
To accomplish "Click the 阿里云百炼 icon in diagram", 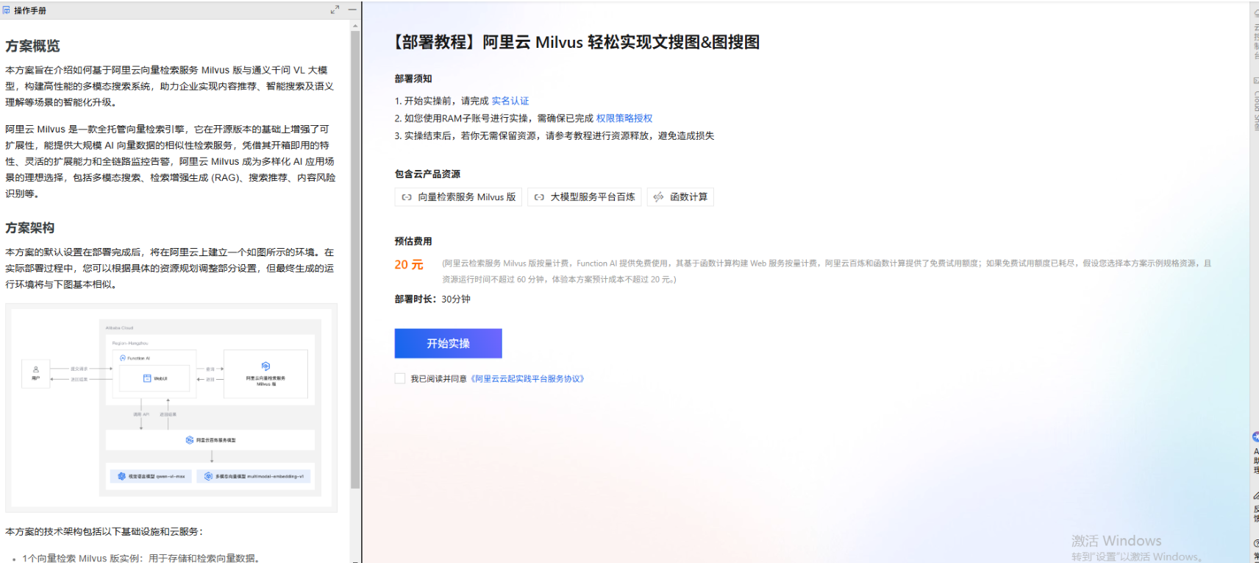I will (x=190, y=440).
